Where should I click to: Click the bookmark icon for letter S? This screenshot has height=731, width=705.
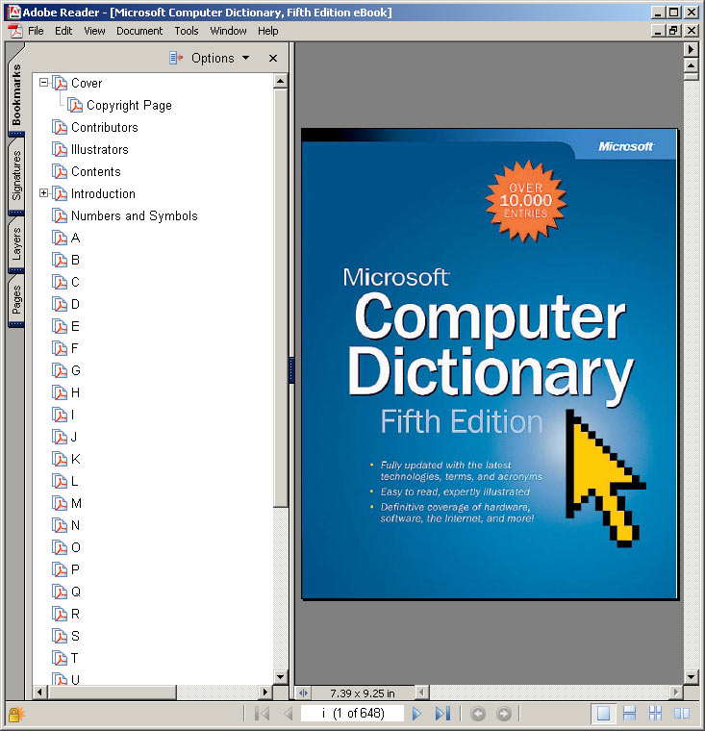click(x=60, y=636)
